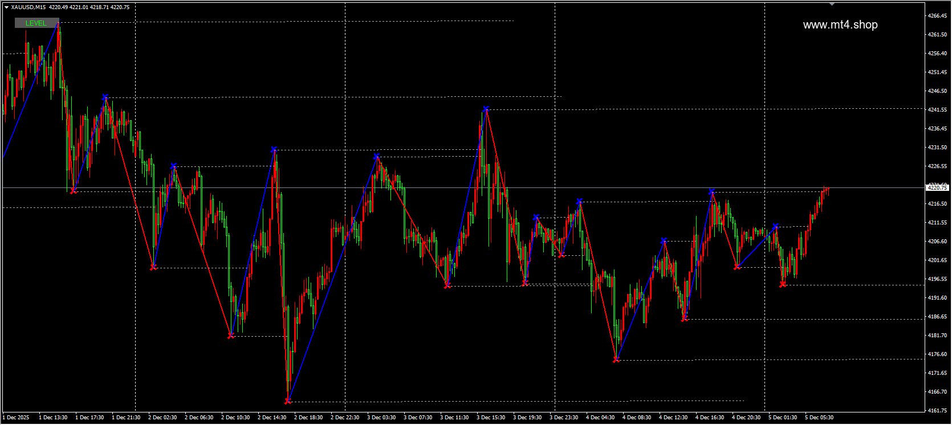Click time axis label 4 Dec 12:30
The width and height of the screenshot is (952, 425).
click(x=673, y=418)
